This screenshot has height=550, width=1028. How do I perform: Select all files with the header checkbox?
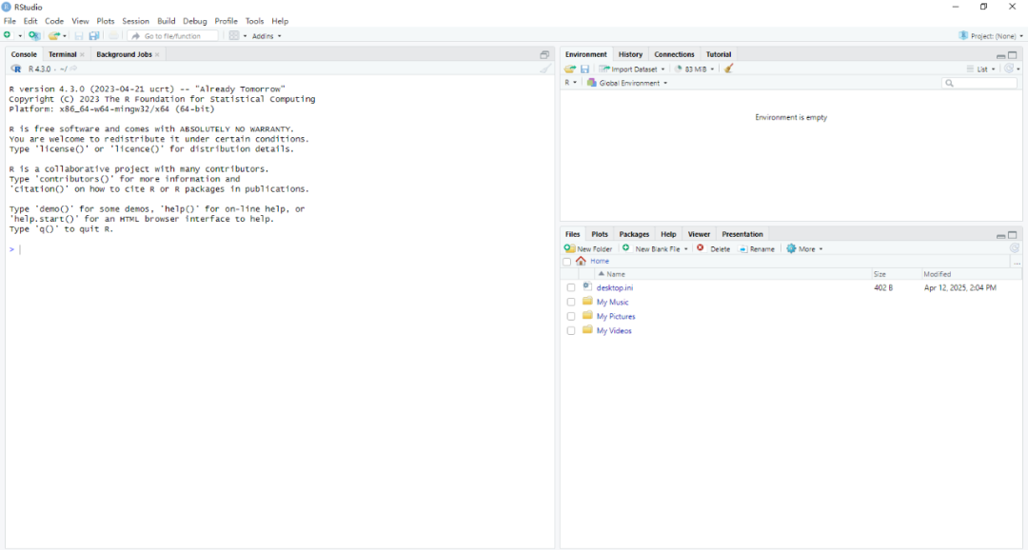click(567, 262)
